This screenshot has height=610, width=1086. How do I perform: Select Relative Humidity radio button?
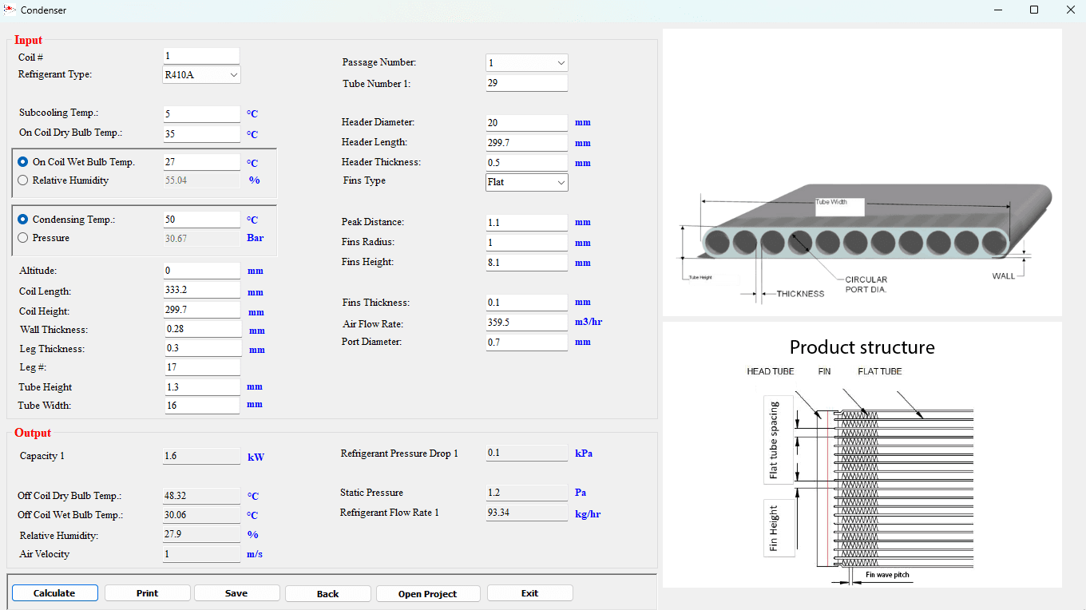click(22, 180)
